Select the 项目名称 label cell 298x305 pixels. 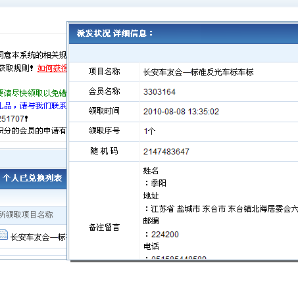[x=105, y=72]
